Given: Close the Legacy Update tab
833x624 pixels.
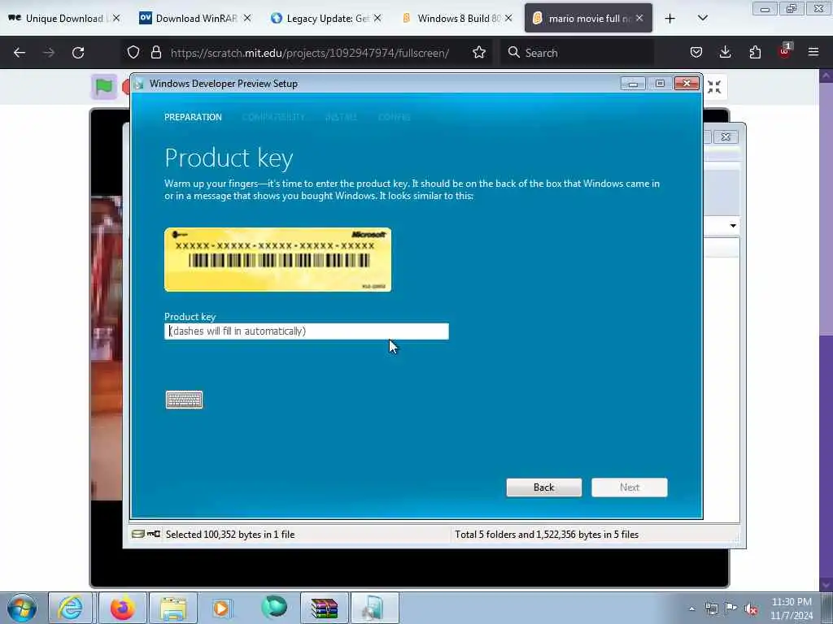Looking at the screenshot, I should coord(377,18).
